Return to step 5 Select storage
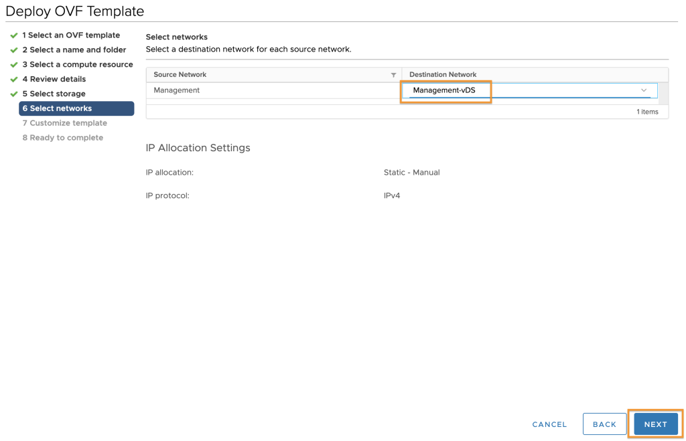Screen dimensions: 686x441 pyautogui.click(x=54, y=94)
